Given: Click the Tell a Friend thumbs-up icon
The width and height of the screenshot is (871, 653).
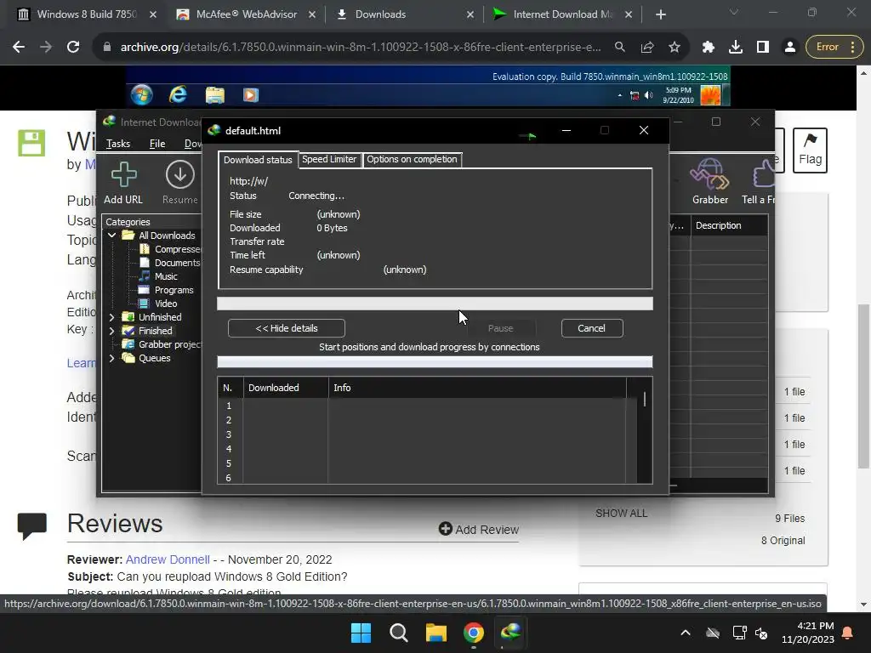Looking at the screenshot, I should click(763, 173).
